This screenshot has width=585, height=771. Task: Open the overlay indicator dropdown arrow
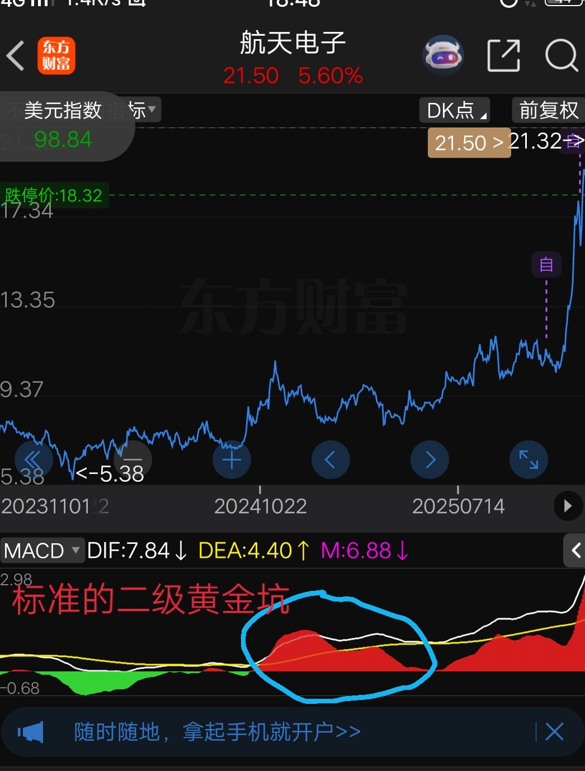tap(151, 109)
